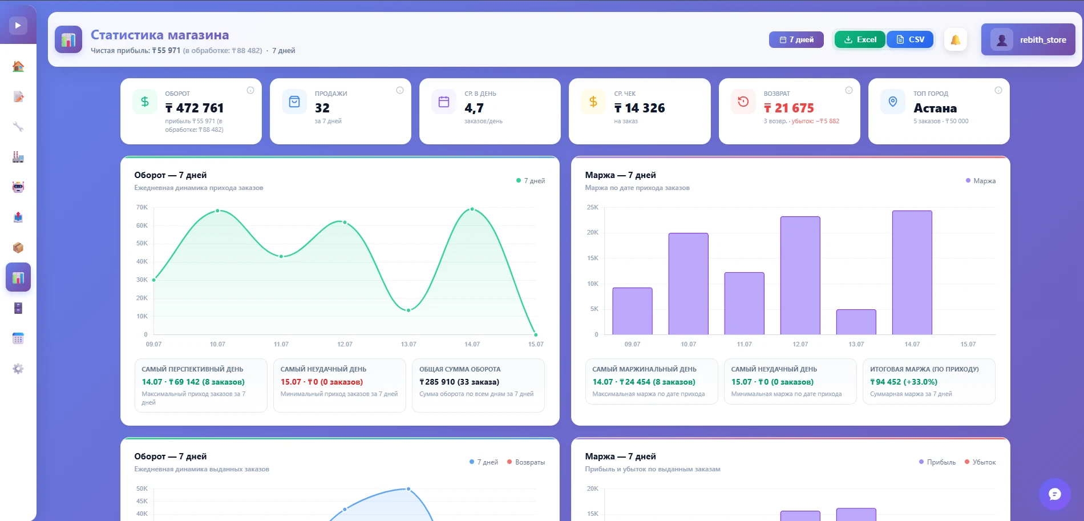Click the user avatar next to rebith_store
The width and height of the screenshot is (1084, 521).
(x=1002, y=39)
